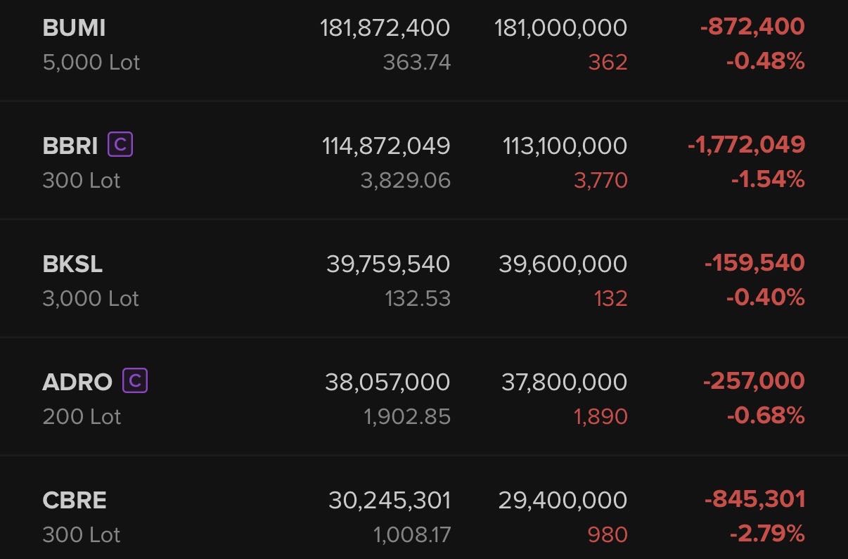Select the BKSL ticker name
Viewport: 848px width, 559px height.
pos(72,264)
